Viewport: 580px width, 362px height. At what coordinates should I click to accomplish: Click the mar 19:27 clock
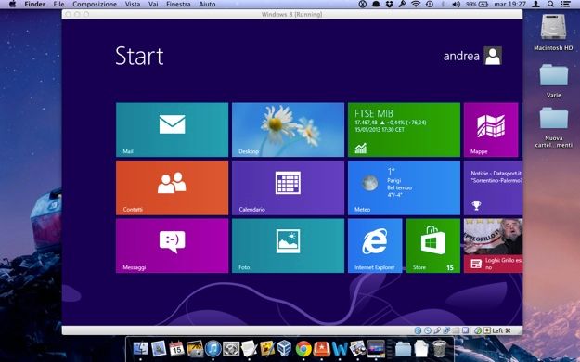(x=509, y=4)
